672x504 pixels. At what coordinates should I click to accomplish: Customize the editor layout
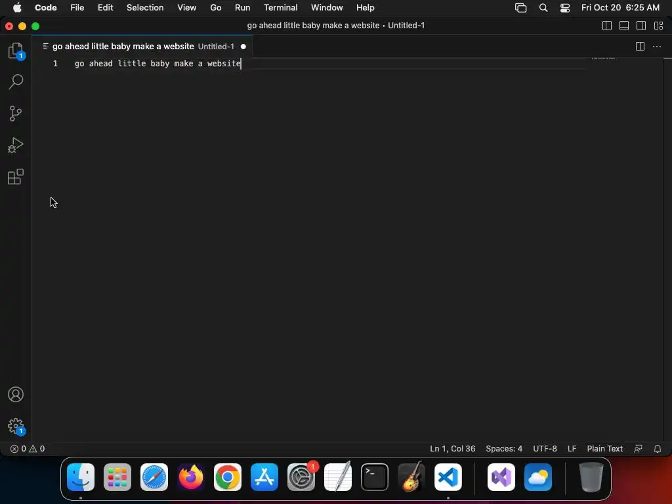coord(659,26)
